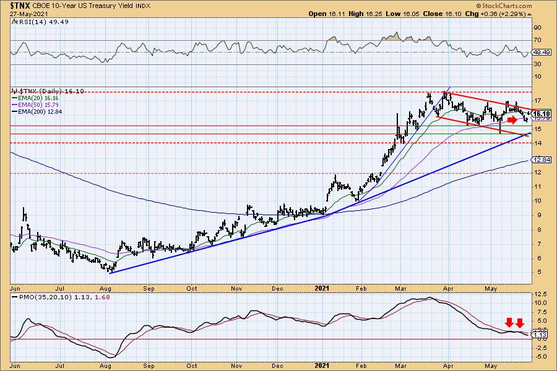This screenshot has width=557, height=371.
Task: Click the 'Close 16.10' value in header
Action: 442,14
